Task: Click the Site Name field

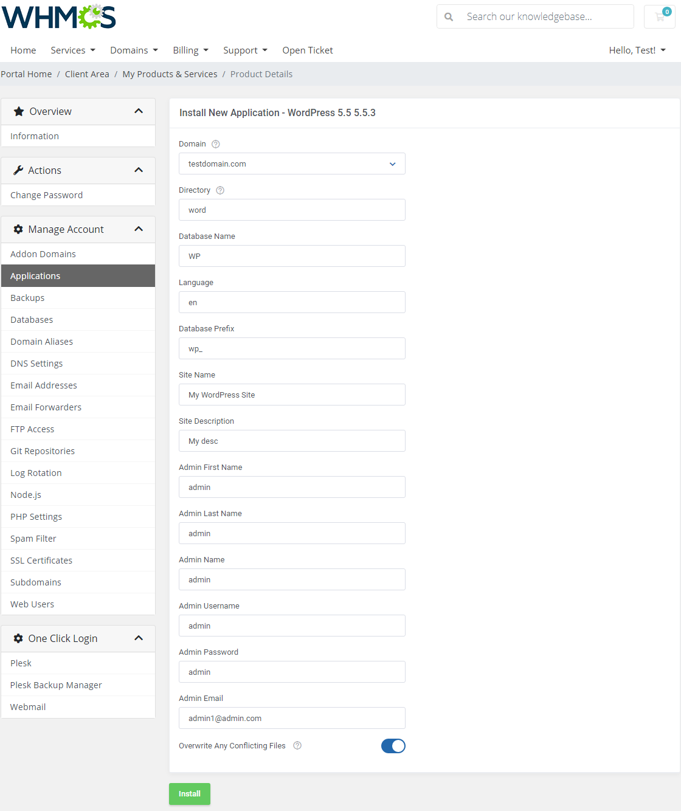Action: [292, 395]
